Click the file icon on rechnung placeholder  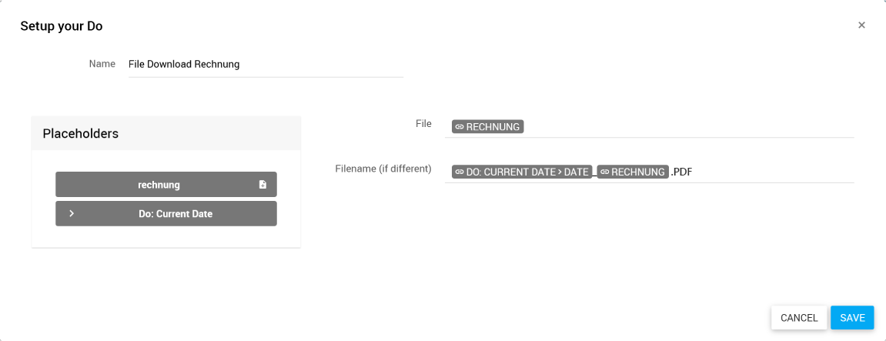click(x=262, y=185)
